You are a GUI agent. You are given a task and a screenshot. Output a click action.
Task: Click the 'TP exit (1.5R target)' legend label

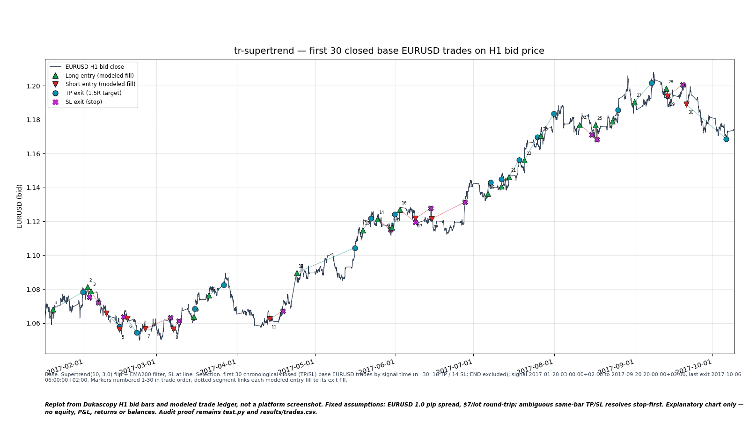coord(94,93)
